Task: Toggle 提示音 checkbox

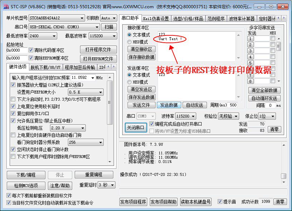Action: pyautogui.click(x=220, y=201)
